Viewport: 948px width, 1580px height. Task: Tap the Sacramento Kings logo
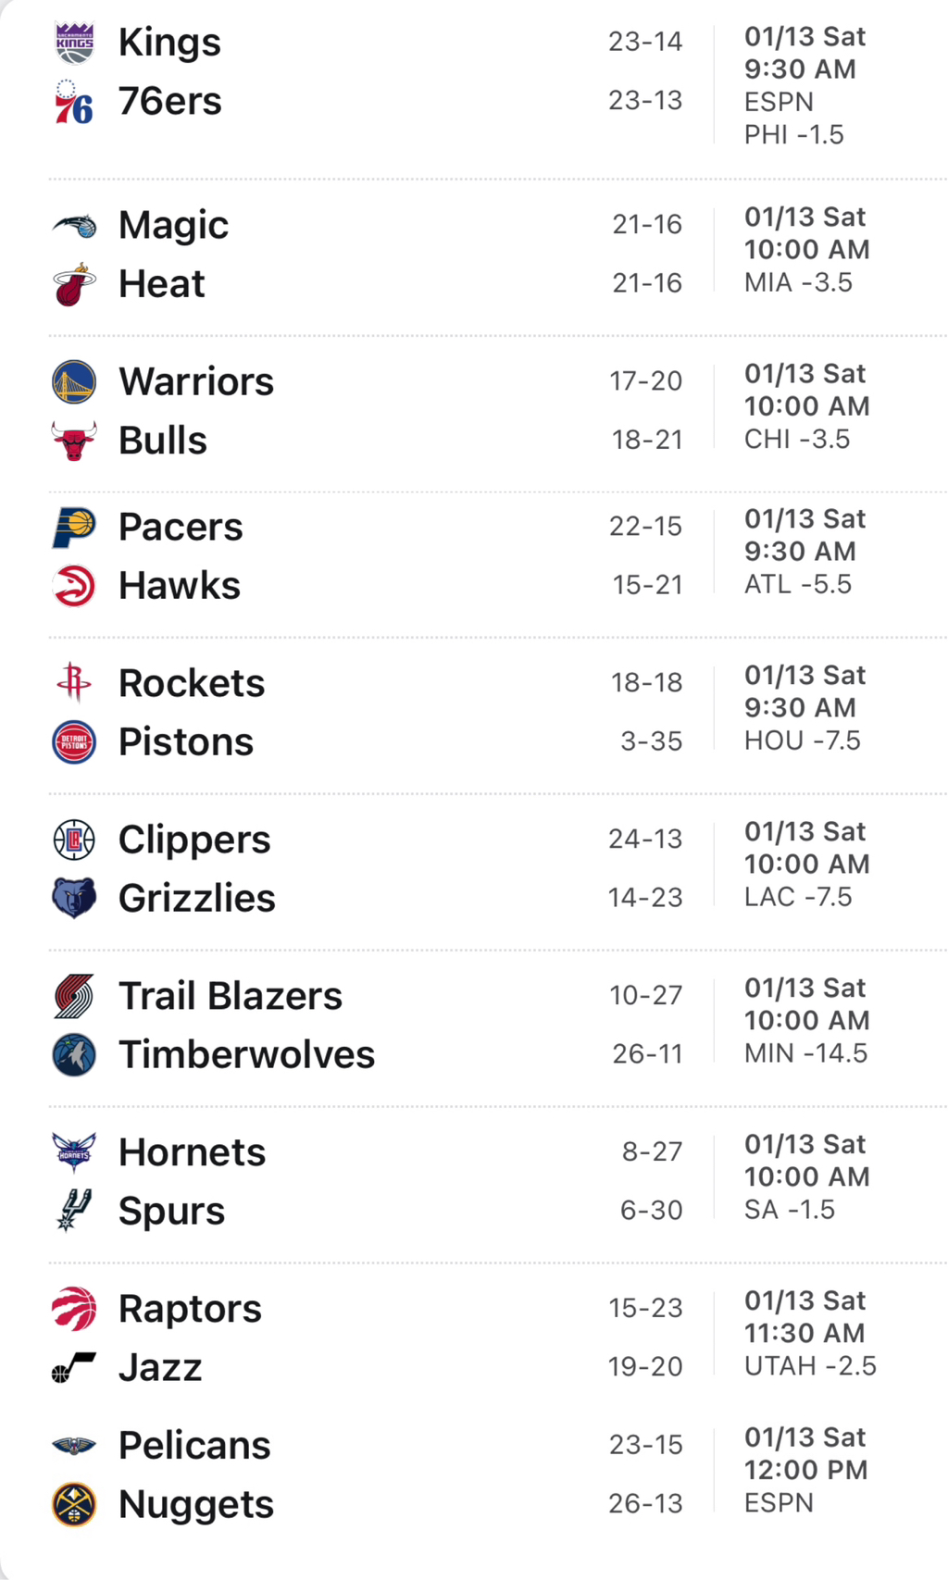(74, 43)
